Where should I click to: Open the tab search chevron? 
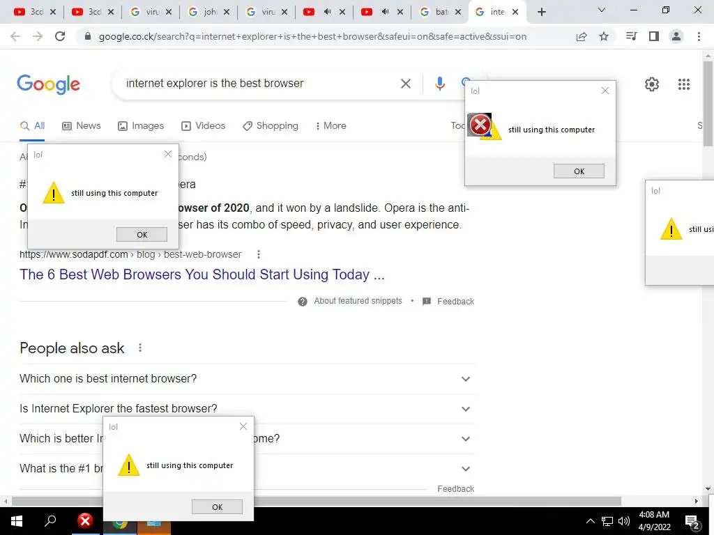click(x=602, y=10)
